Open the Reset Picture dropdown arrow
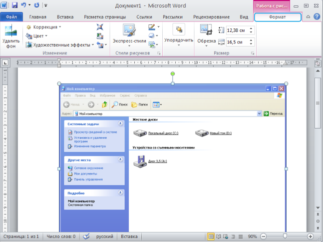Viewport: 323px width, 242px height. 106,44
